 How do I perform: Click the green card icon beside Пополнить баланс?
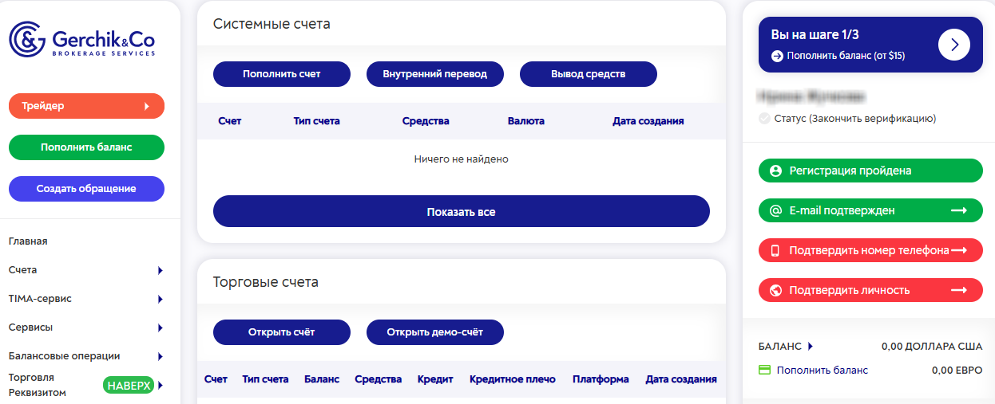(764, 371)
